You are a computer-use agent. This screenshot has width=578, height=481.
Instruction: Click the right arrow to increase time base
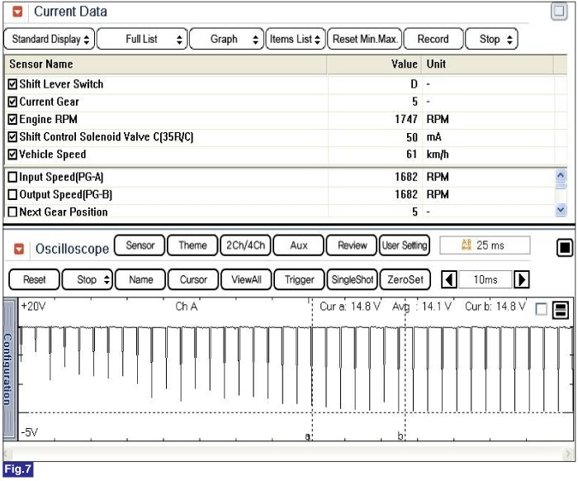(x=521, y=279)
